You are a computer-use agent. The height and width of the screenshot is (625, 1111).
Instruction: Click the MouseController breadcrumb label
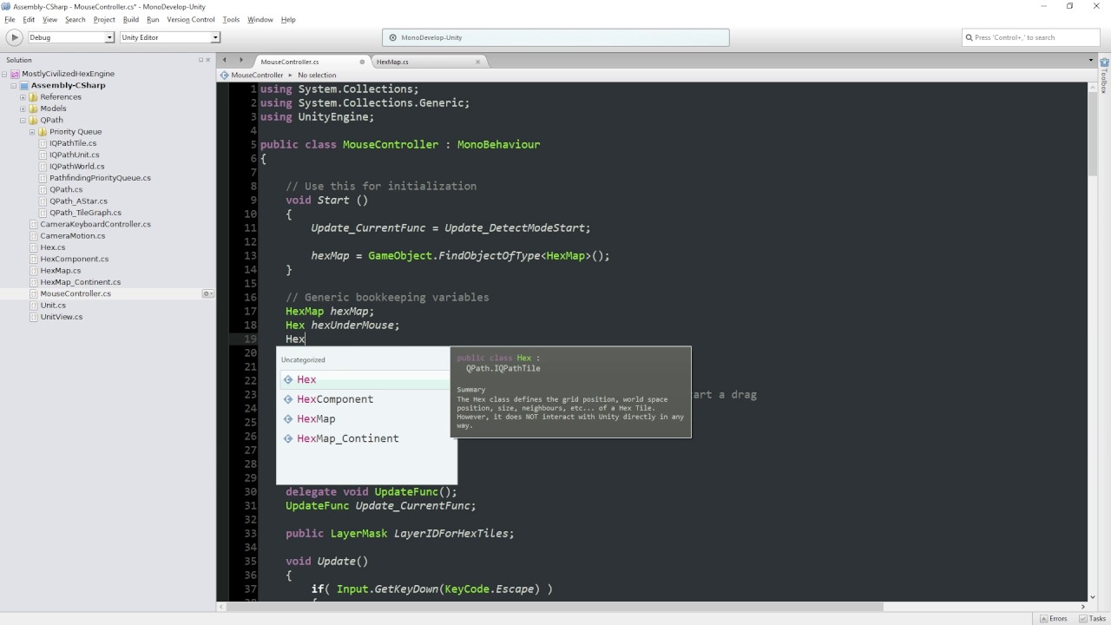pyautogui.click(x=257, y=75)
